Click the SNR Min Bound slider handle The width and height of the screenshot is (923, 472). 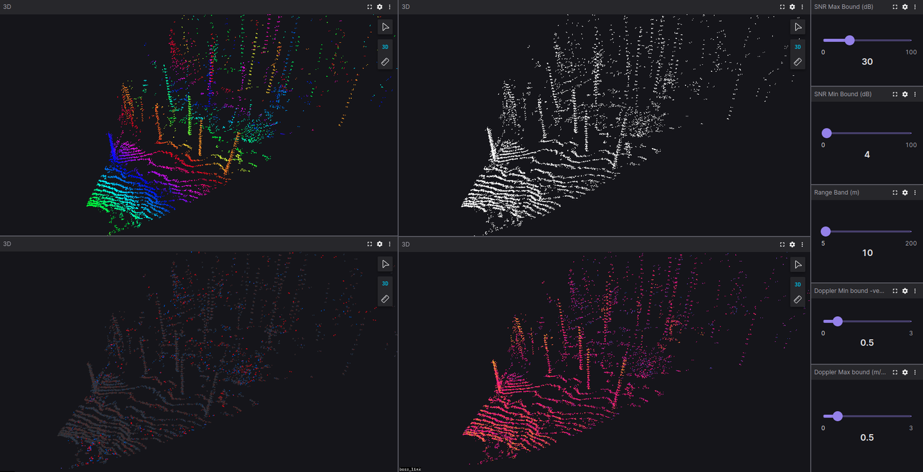827,133
